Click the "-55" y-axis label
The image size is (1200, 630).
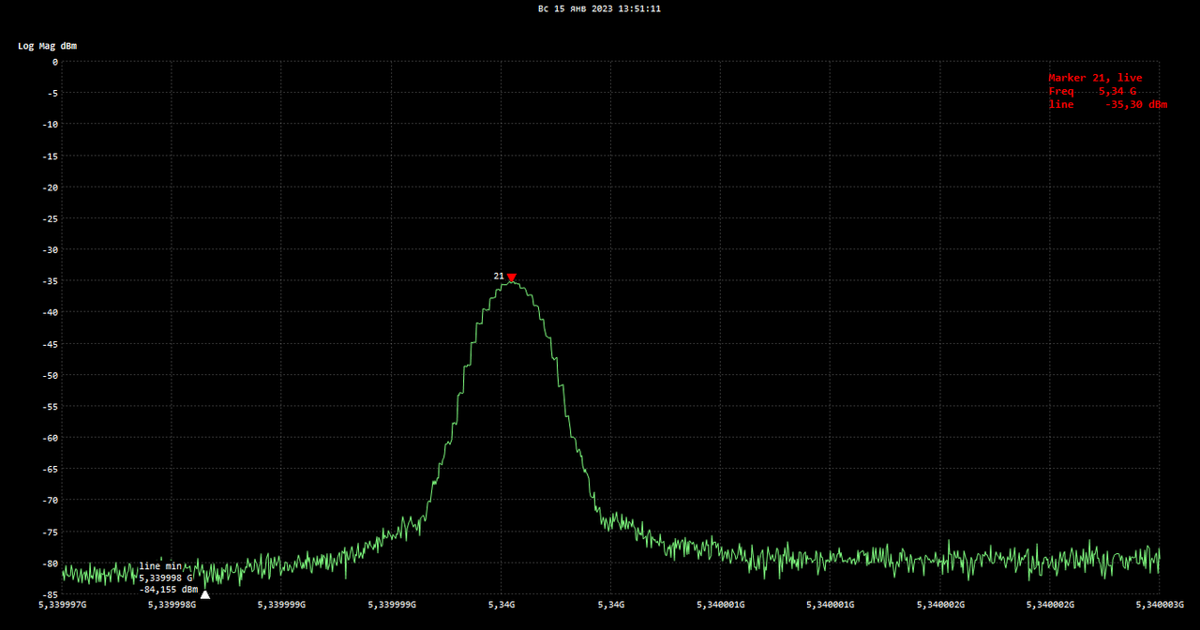pyautogui.click(x=50, y=407)
